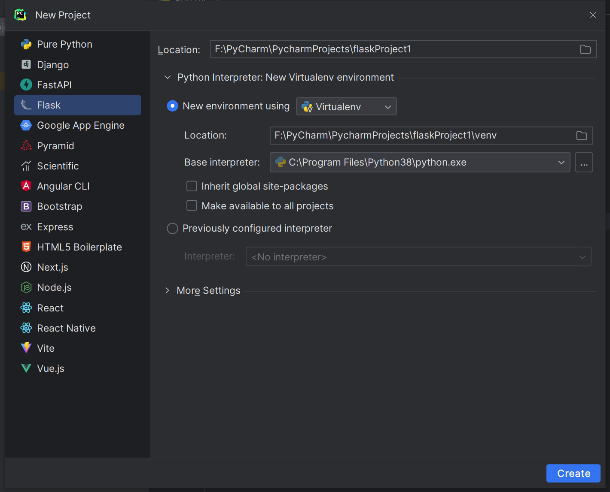The height and width of the screenshot is (492, 610).
Task: Click the PyCharm logo in title bar
Action: point(20,15)
